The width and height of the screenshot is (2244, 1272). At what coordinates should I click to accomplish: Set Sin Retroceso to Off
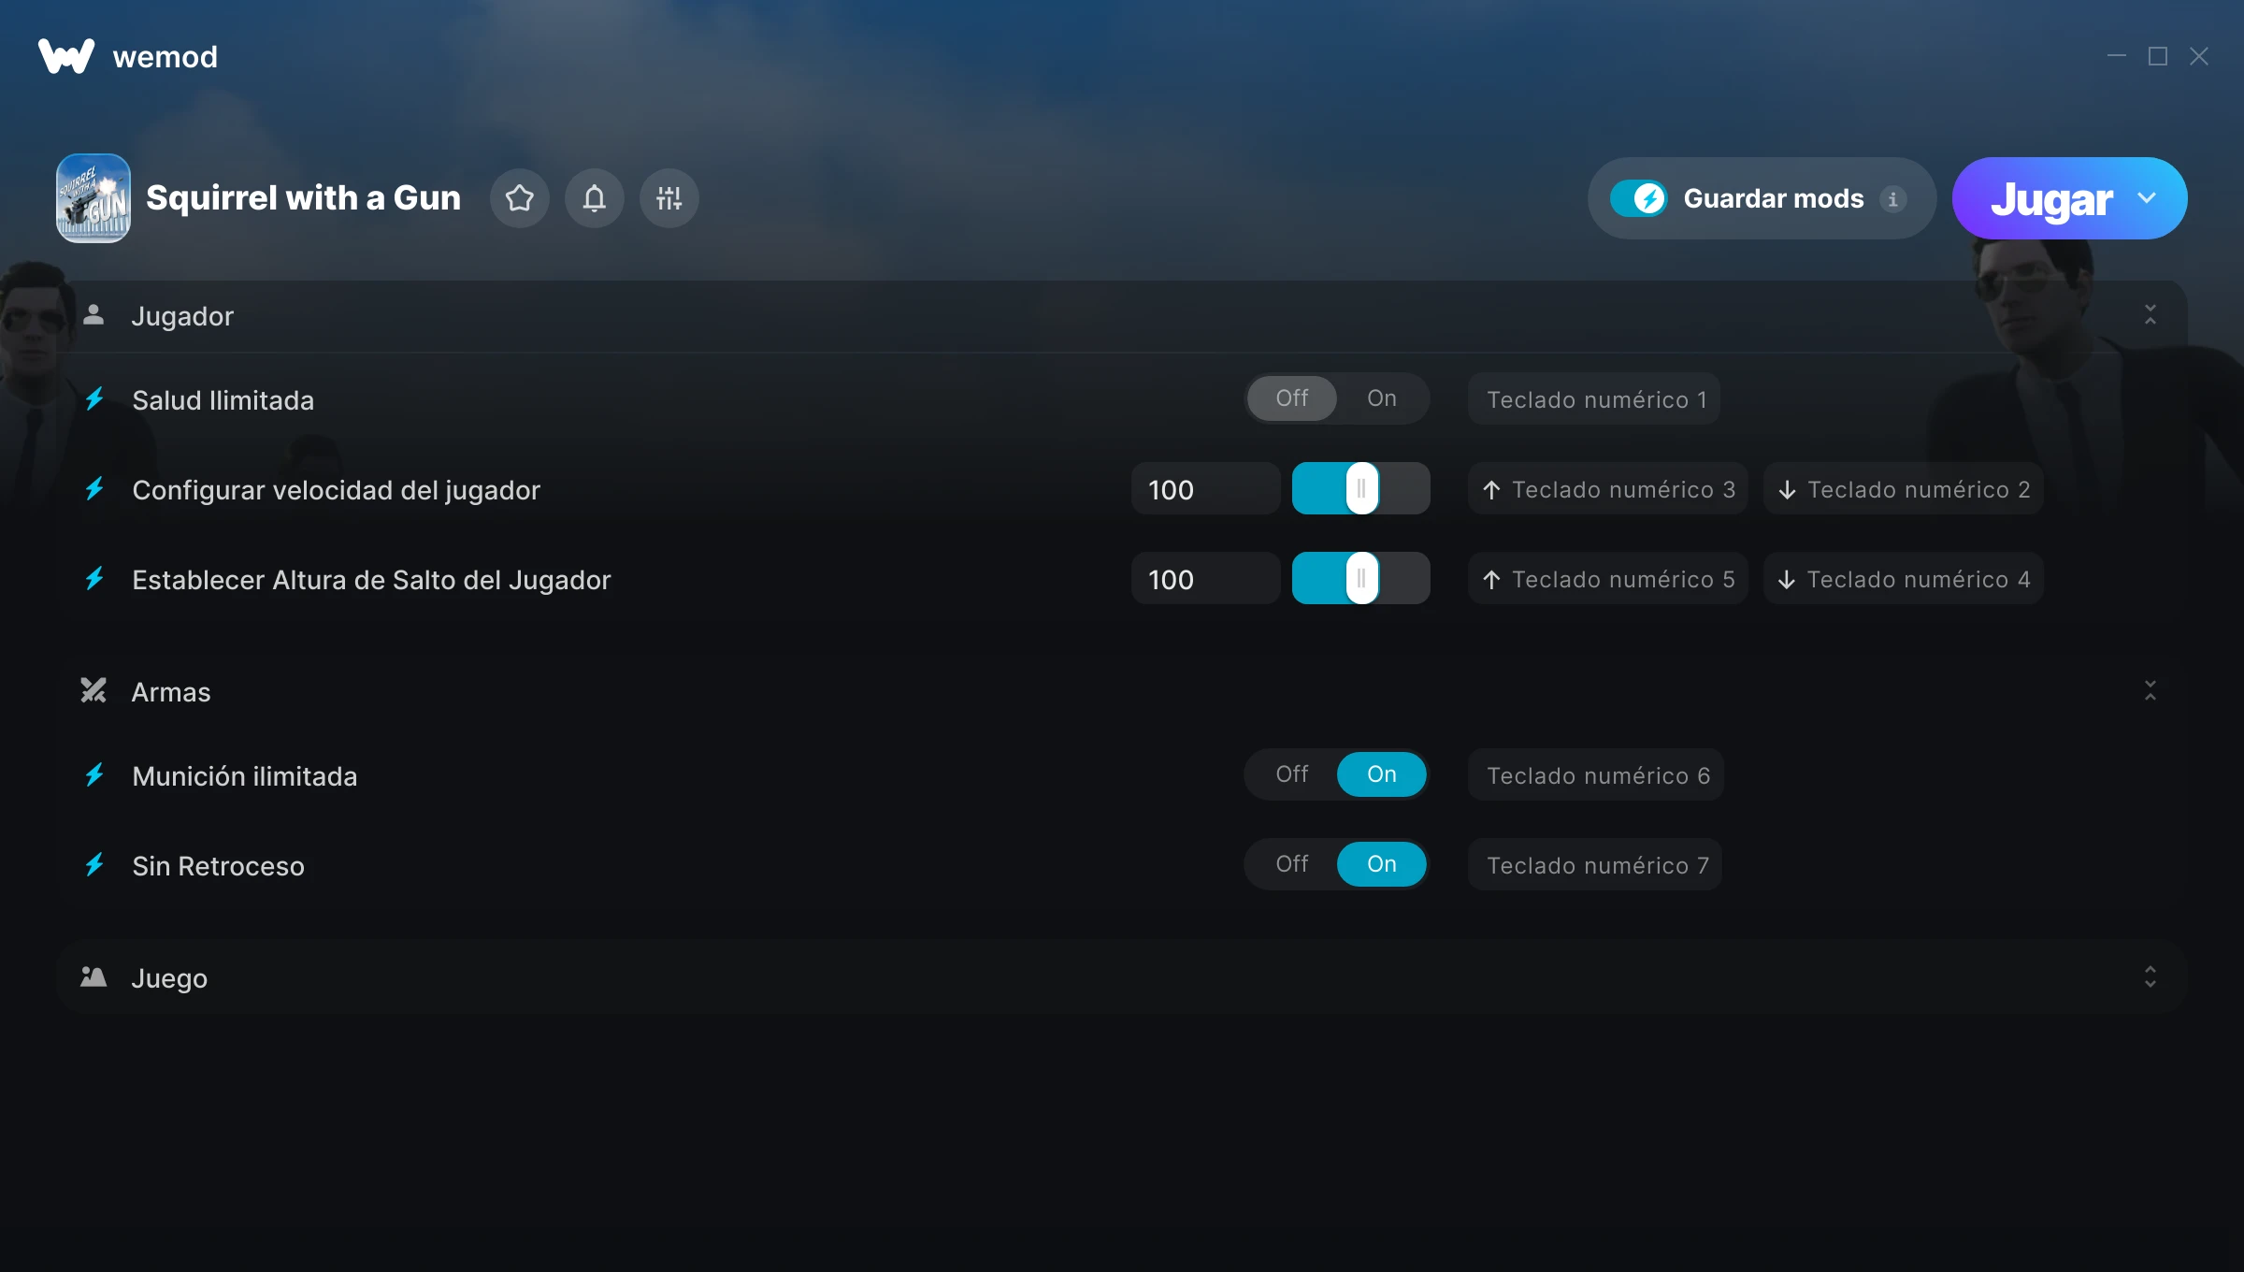(x=1292, y=864)
